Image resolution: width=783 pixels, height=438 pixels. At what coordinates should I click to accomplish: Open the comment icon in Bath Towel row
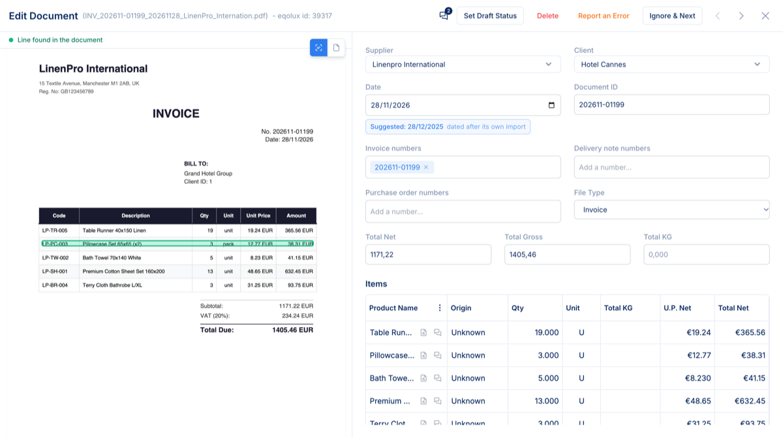coord(438,378)
